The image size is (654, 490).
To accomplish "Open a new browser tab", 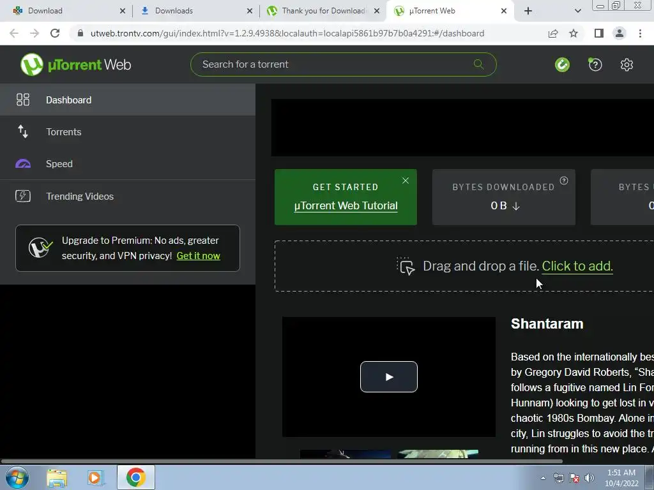I will tap(528, 11).
